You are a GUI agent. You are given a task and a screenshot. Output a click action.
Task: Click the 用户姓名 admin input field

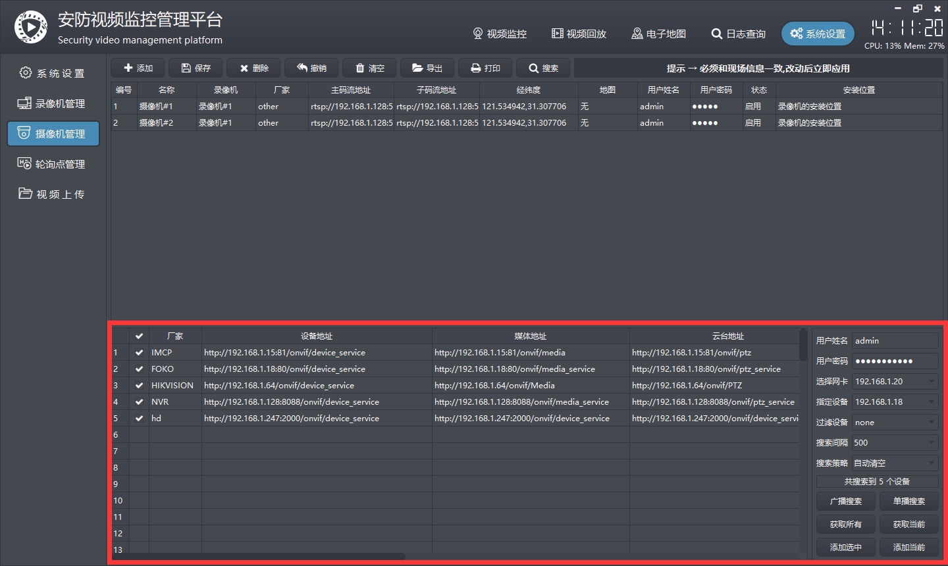click(894, 341)
